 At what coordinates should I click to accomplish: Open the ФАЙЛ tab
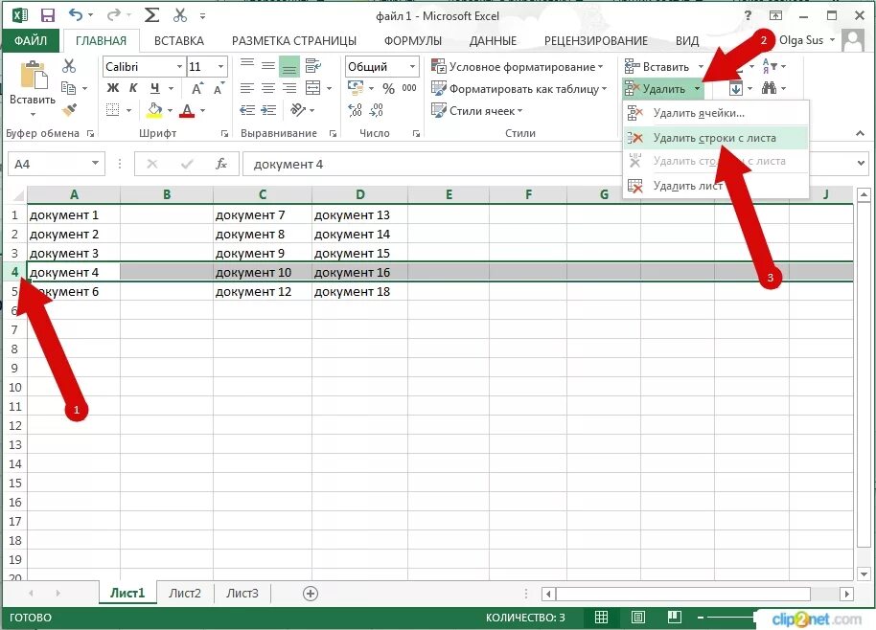pyautogui.click(x=31, y=40)
